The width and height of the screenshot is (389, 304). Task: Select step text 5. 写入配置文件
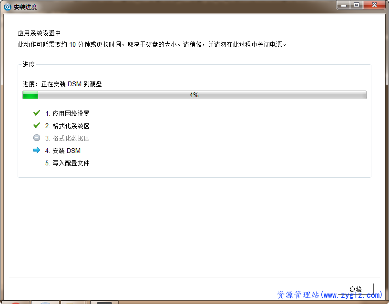67,163
